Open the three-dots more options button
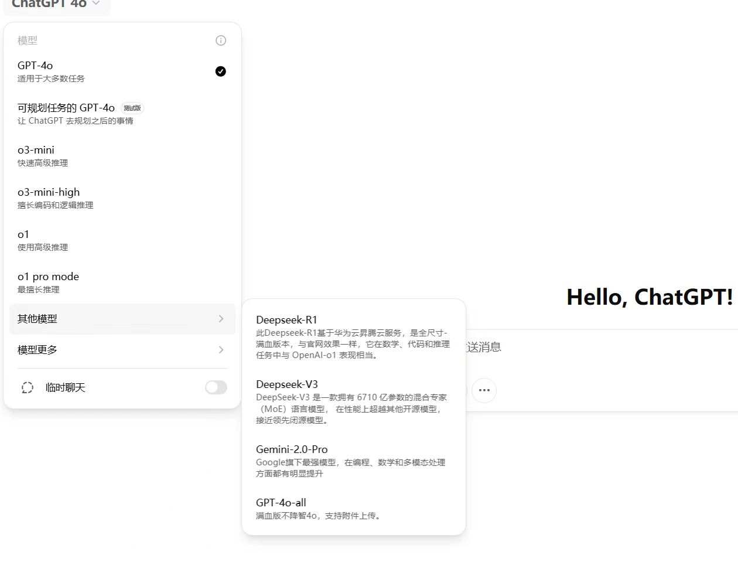 484,390
